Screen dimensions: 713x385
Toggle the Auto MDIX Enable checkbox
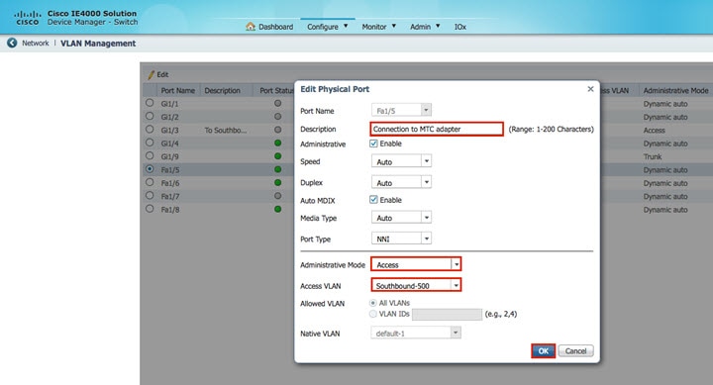point(373,200)
